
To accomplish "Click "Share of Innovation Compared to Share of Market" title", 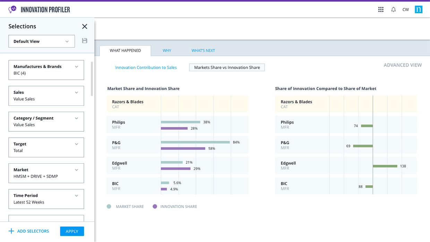I will [326, 88].
